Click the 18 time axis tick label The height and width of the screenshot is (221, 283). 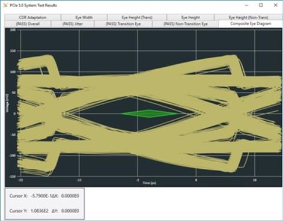255,180
